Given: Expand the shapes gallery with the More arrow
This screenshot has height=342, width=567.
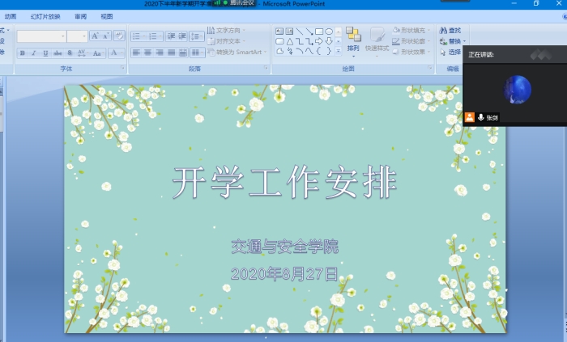Looking at the screenshot, I should click(x=338, y=51).
